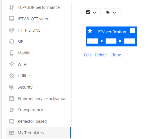
Task: Click the Clone link
Action: coord(116,55)
